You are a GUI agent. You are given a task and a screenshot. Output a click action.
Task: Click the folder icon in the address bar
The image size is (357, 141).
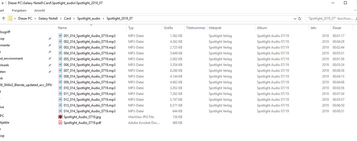(10, 18)
